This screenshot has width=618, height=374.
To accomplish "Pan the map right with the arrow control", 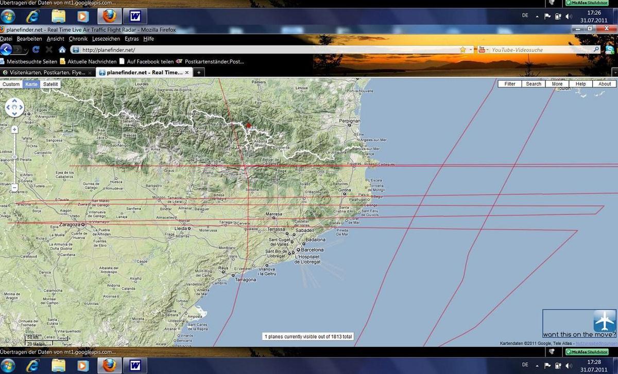I will pos(21,108).
